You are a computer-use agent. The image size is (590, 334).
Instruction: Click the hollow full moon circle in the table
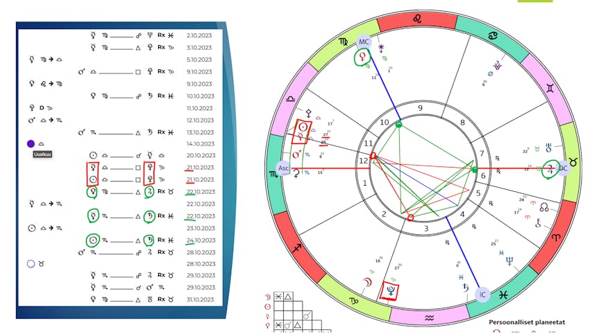(x=31, y=263)
